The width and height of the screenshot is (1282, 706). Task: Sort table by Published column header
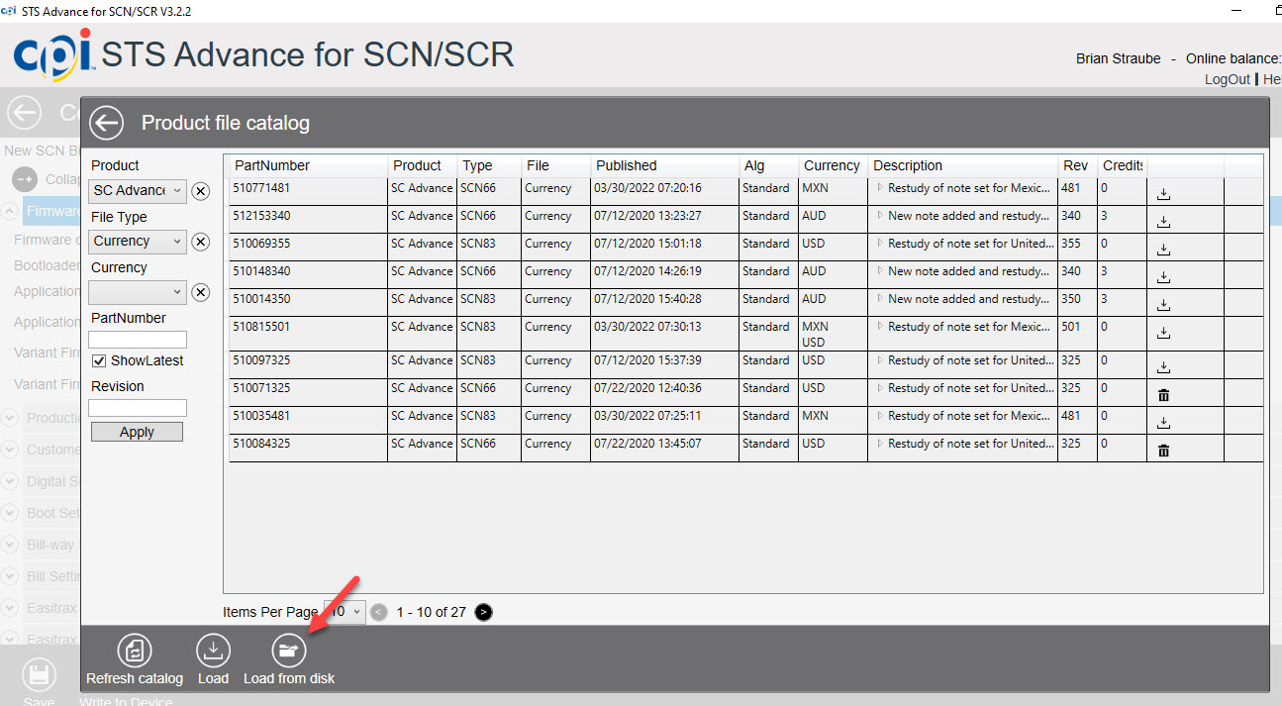coord(626,165)
